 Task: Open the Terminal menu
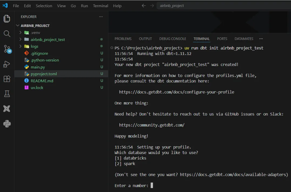pos(101,6)
